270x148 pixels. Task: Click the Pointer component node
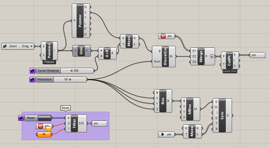tap(80, 20)
